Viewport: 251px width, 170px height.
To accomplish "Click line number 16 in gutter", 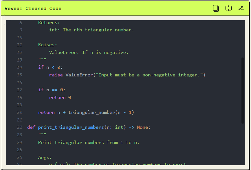I will pos(19,82).
